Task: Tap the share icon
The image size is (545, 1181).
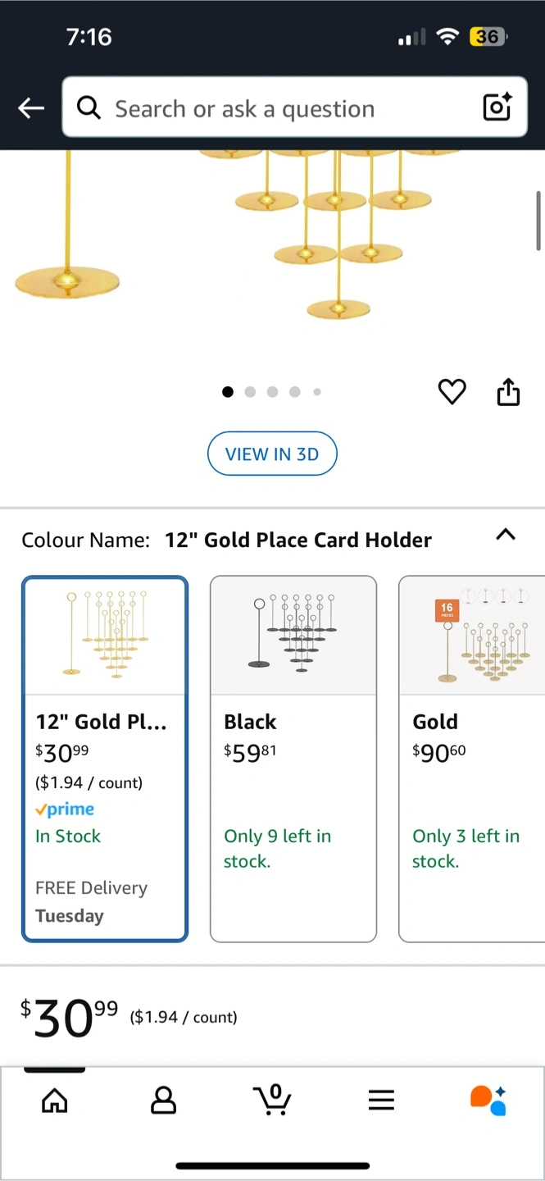Action: coord(508,391)
